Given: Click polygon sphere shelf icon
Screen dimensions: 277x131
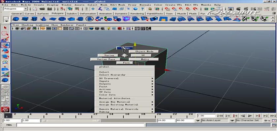Looking at the screenshot, I should click(16, 19).
